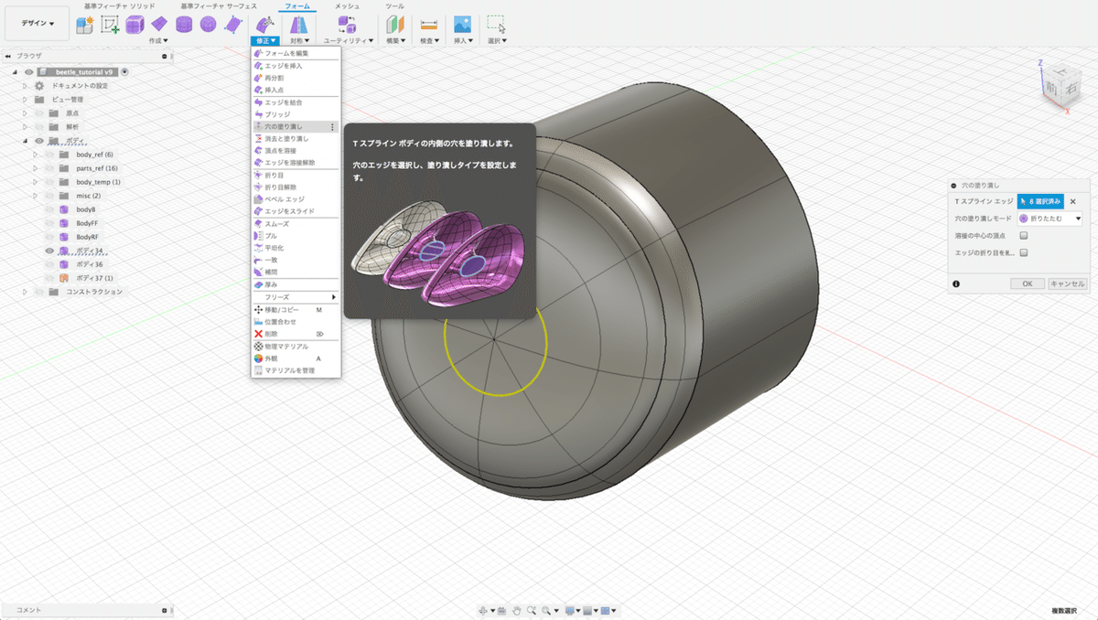Click the info icon in fill hole dialog

(x=956, y=283)
